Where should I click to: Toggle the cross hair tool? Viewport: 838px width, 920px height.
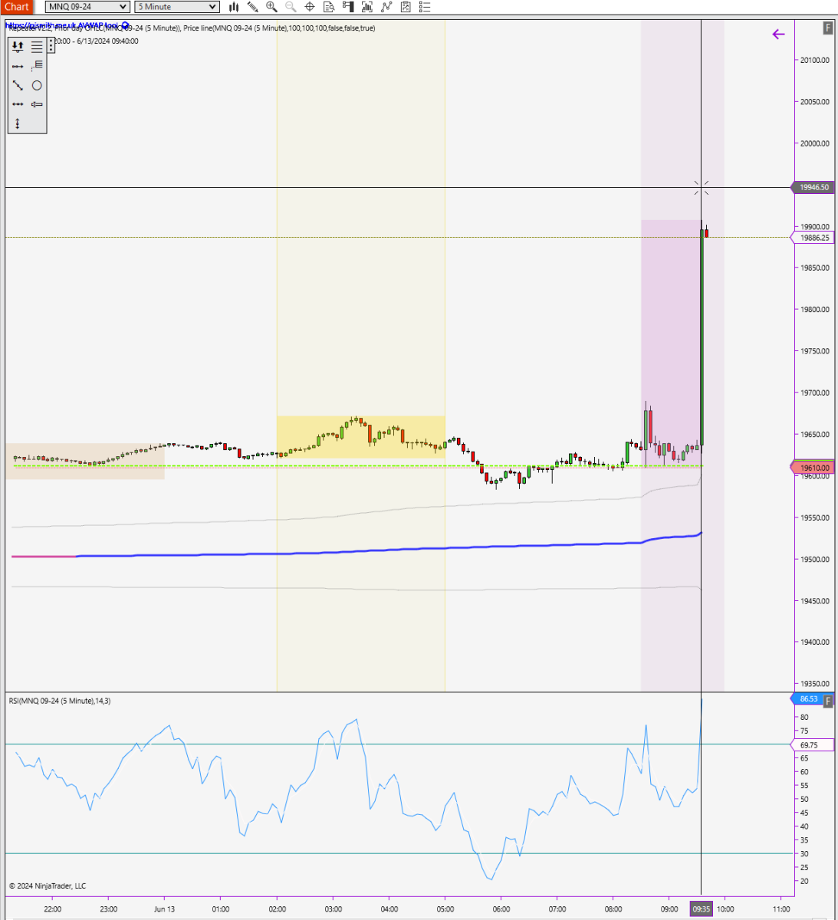(310, 7)
